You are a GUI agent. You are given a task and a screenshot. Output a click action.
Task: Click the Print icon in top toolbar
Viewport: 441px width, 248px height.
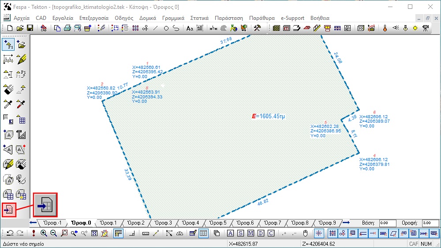click(x=67, y=28)
